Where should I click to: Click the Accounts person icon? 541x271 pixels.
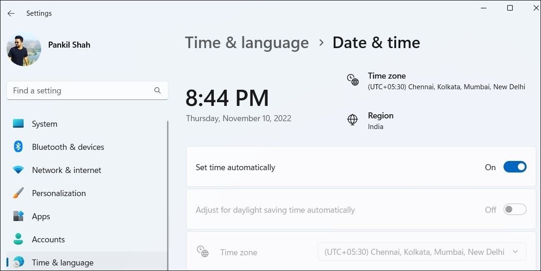[19, 239]
